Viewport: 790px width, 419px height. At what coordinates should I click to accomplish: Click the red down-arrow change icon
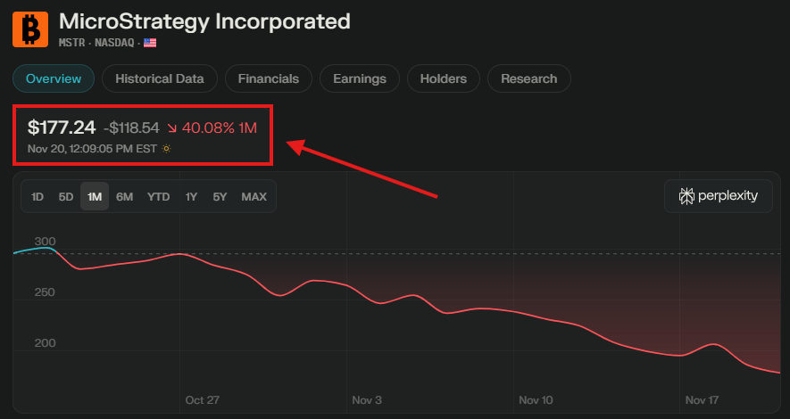pyautogui.click(x=172, y=128)
